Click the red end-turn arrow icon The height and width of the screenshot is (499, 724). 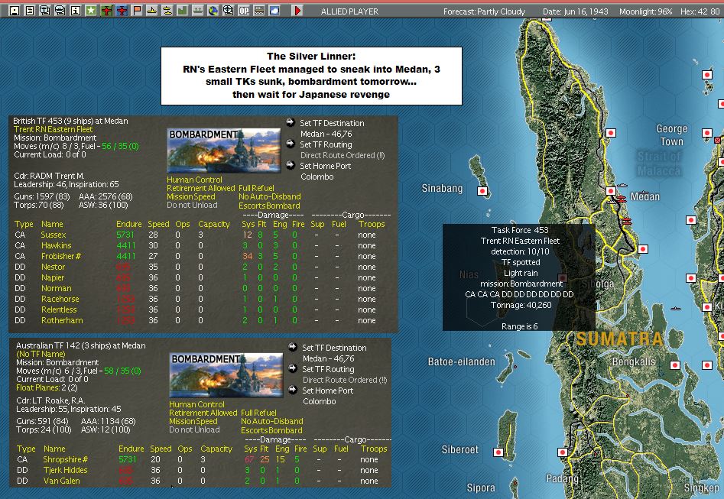[x=297, y=10]
